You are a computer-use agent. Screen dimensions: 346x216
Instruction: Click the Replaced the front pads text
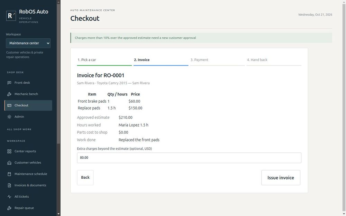tap(139, 140)
